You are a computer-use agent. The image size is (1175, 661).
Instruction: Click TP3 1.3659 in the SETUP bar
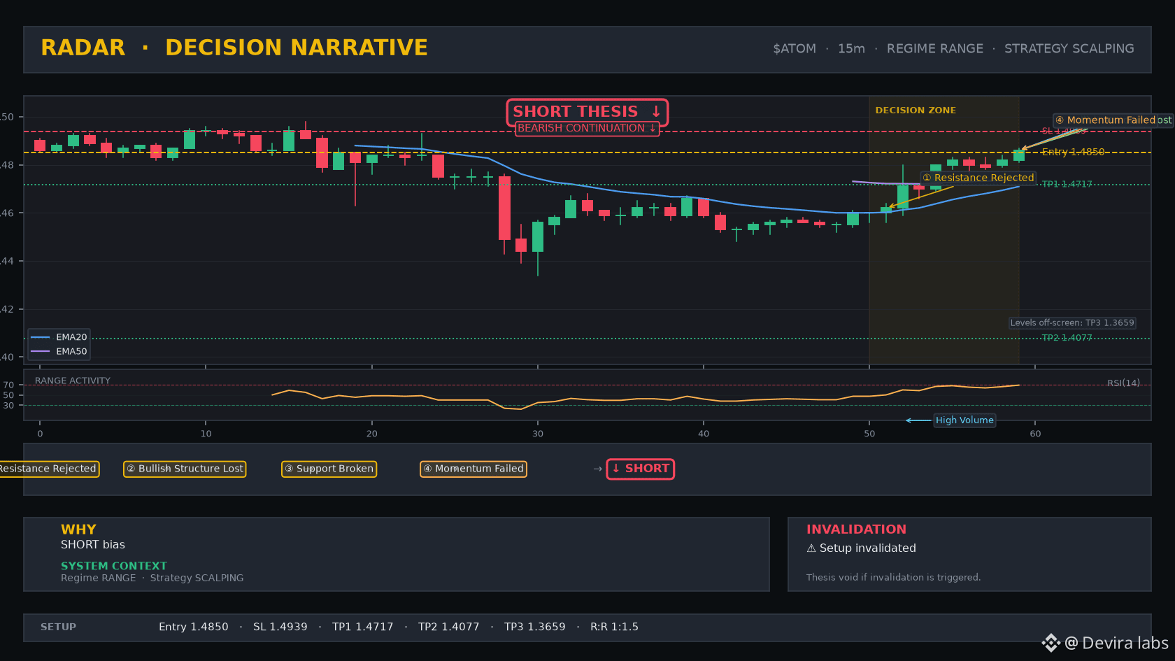535,627
